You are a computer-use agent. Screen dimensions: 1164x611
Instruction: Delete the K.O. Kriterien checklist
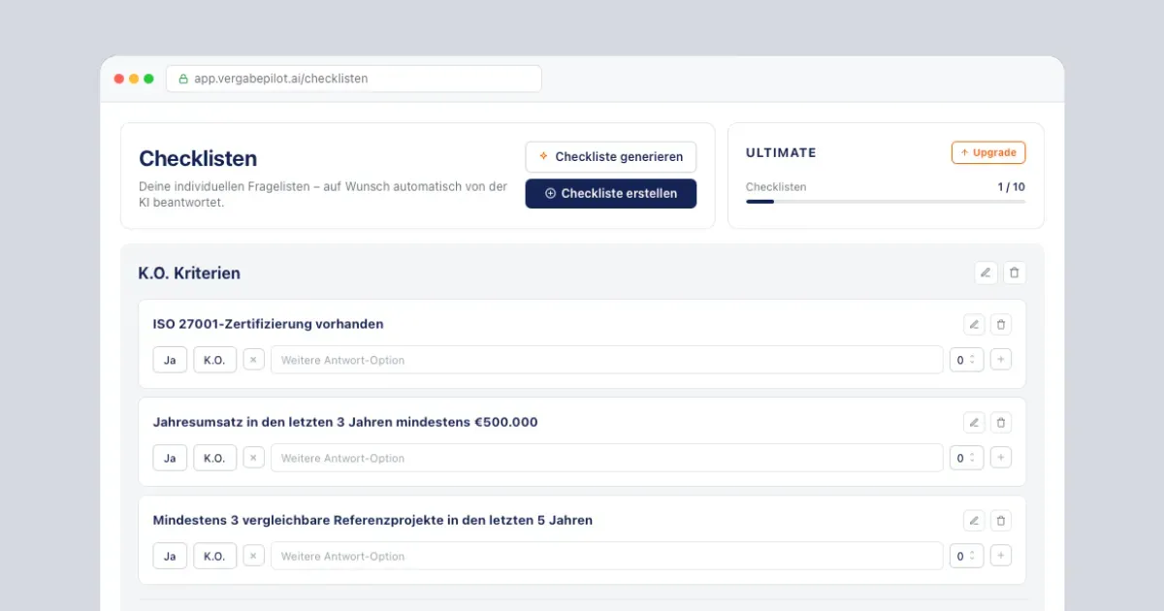point(1014,273)
